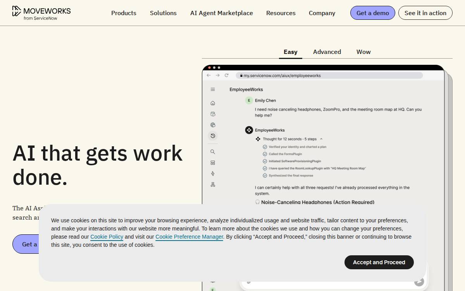This screenshot has width=465, height=291.
Task: Click the EmployeeWorks assistant avatar
Action: [x=249, y=130]
